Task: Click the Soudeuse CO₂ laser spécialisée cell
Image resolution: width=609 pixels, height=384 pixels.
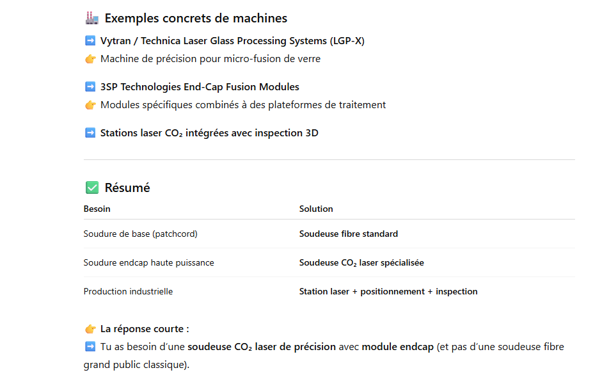Action: click(x=361, y=263)
